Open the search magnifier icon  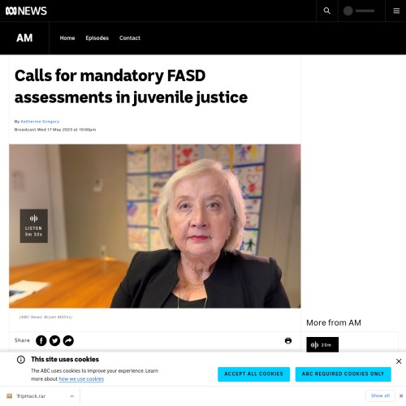[x=326, y=11]
